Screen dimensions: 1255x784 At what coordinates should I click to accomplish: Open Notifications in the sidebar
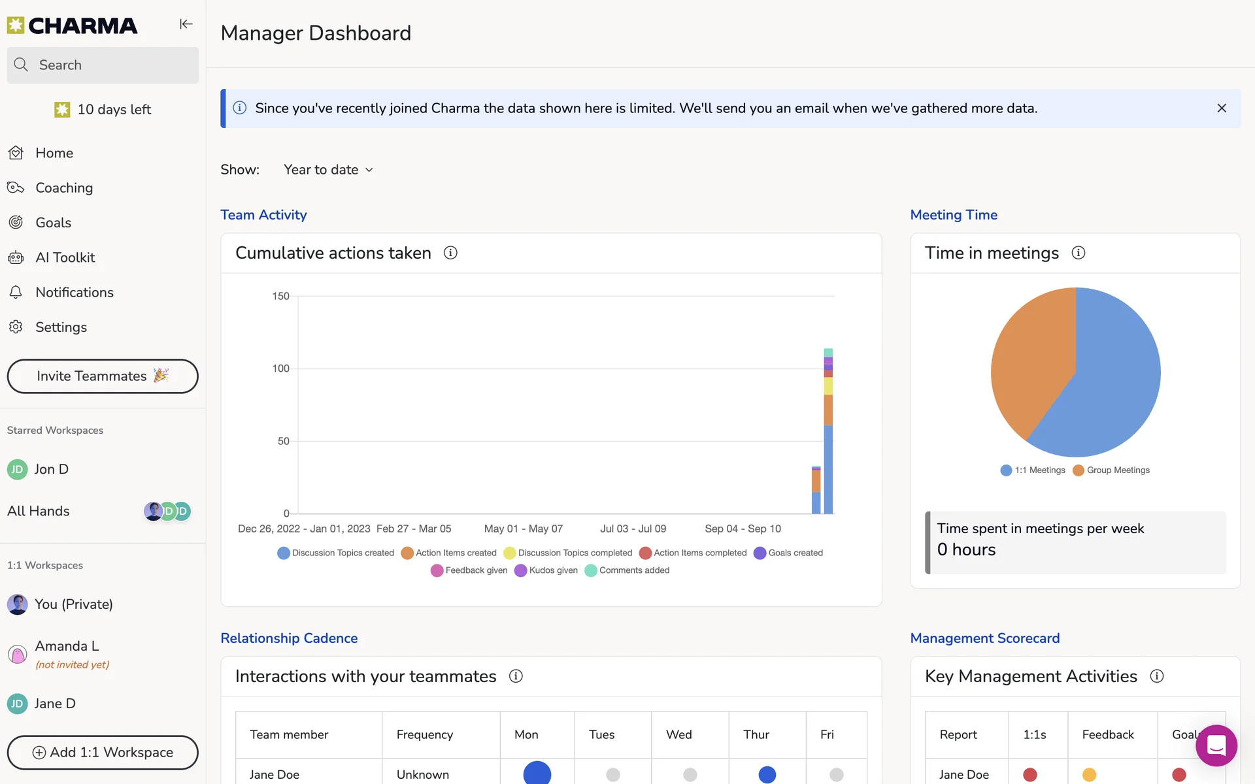click(x=74, y=293)
